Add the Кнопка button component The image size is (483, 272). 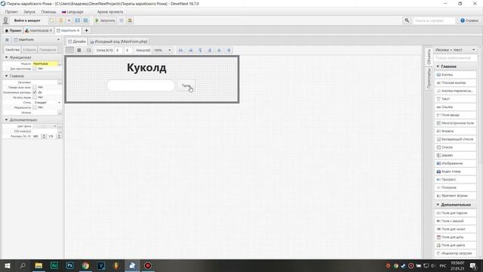point(455,75)
